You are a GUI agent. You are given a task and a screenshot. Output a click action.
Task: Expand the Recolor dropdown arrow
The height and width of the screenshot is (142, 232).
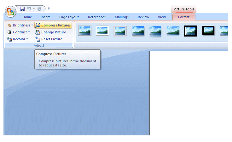point(27,39)
